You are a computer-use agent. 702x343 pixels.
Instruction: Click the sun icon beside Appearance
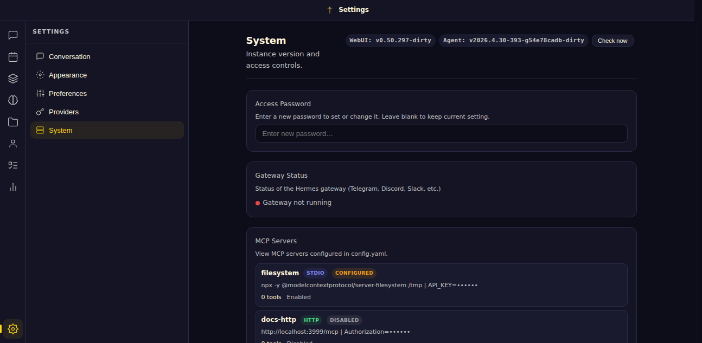(x=40, y=75)
